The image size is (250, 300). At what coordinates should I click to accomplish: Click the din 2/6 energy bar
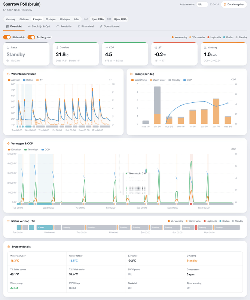click(157, 105)
